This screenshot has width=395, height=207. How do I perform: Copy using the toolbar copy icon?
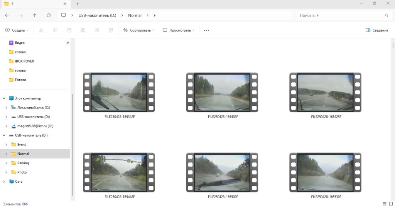point(55,30)
